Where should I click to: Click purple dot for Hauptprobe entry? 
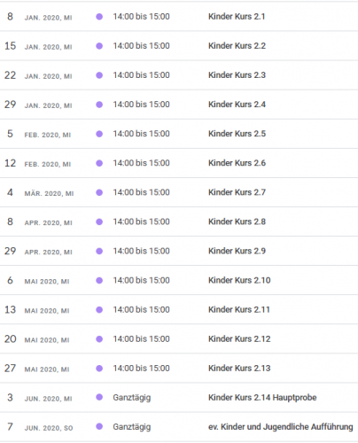pos(99,397)
